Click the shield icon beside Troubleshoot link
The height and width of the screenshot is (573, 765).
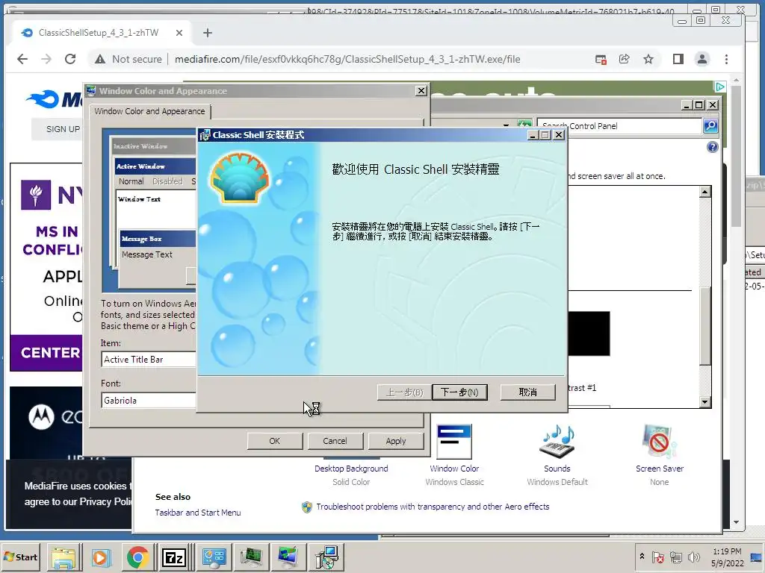click(x=307, y=507)
